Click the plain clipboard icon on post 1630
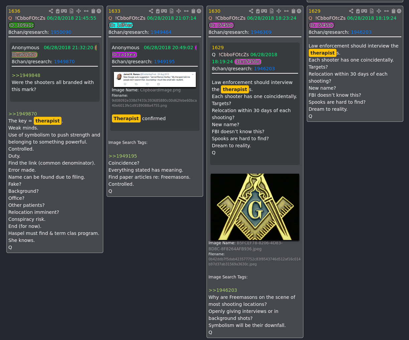 (x=293, y=11)
